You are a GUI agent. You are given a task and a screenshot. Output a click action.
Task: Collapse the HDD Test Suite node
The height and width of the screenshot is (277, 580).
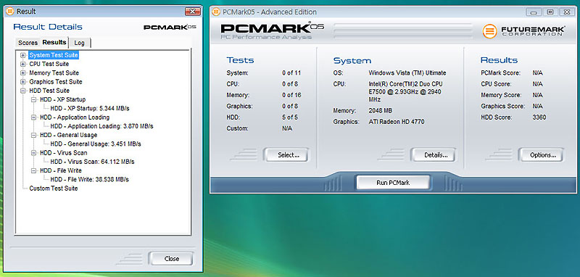23,91
